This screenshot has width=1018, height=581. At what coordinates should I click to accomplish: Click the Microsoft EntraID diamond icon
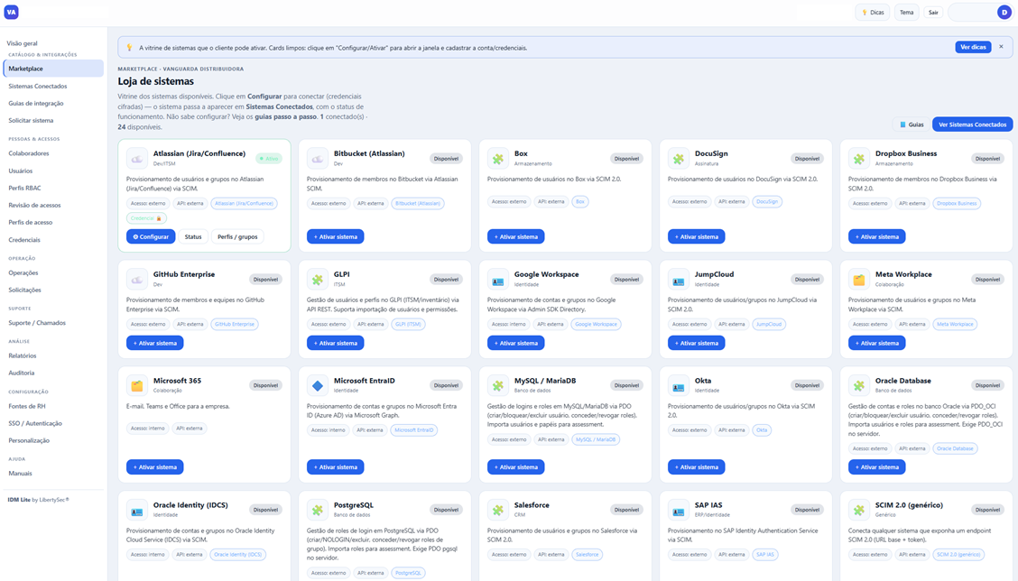tap(318, 385)
